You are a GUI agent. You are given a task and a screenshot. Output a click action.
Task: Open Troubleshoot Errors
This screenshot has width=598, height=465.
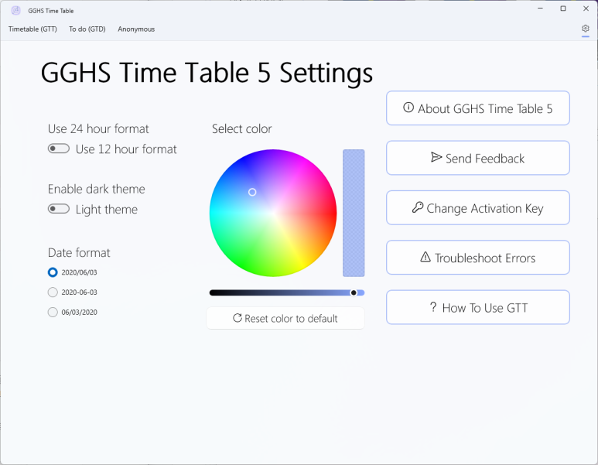coord(478,258)
